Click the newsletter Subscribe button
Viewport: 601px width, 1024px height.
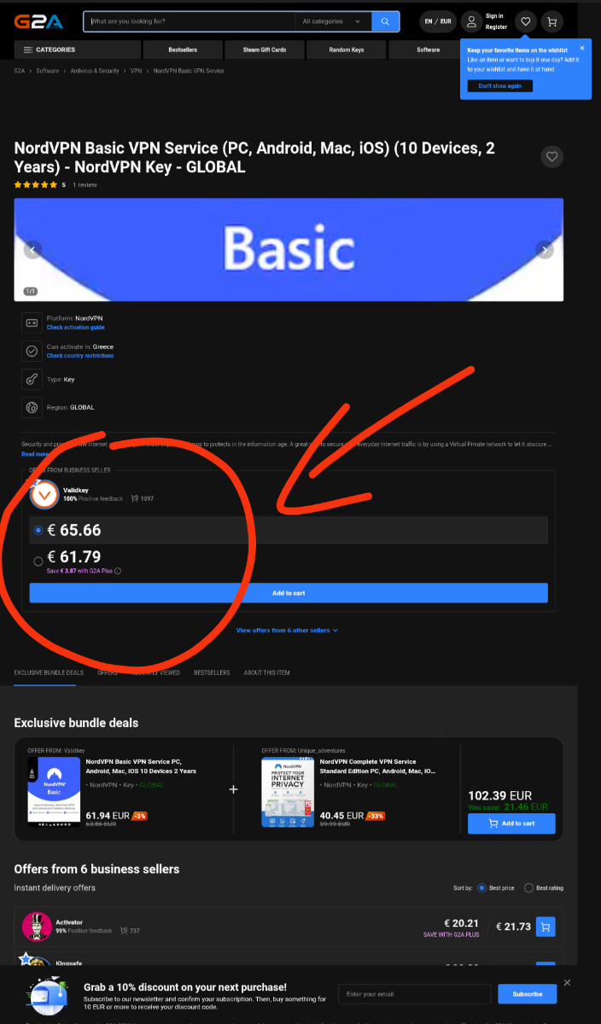coord(528,994)
